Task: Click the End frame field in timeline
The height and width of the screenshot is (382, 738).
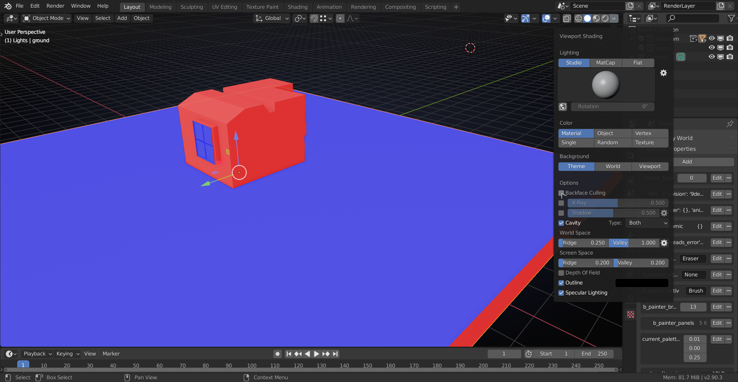Action: pyautogui.click(x=594, y=354)
